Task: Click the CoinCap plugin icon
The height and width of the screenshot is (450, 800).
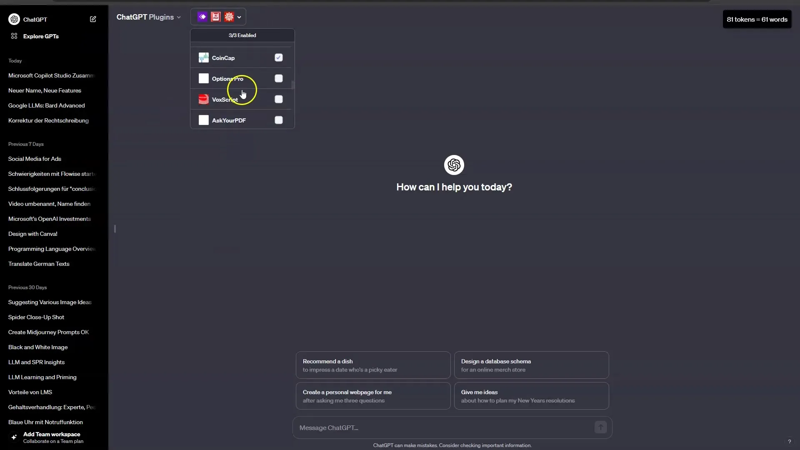Action: pyautogui.click(x=203, y=57)
